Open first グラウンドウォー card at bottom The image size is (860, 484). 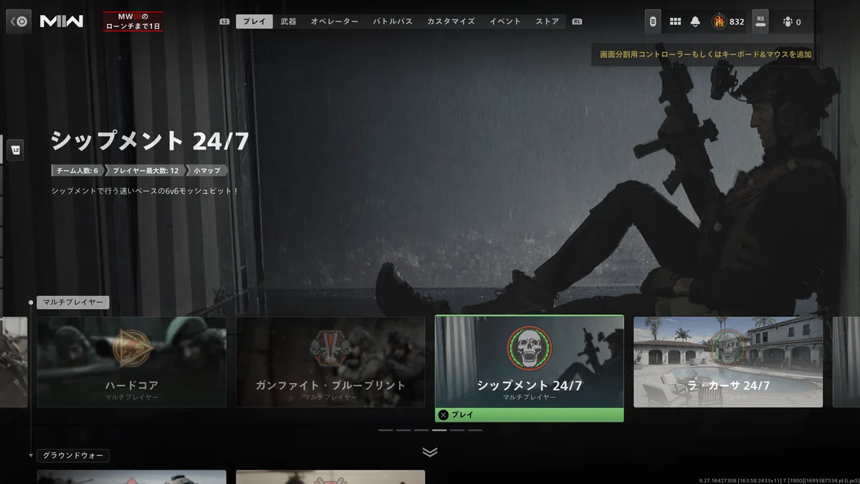pos(132,477)
